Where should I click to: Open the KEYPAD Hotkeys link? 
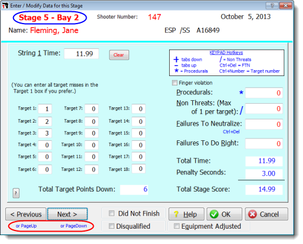pos(226,52)
